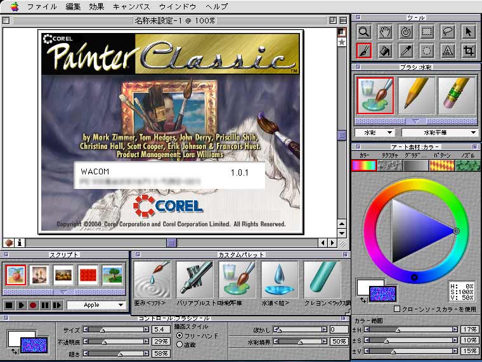Pick the crayon (クレヨン) brush icon
This screenshot has height=362, width=482.
[x=322, y=280]
